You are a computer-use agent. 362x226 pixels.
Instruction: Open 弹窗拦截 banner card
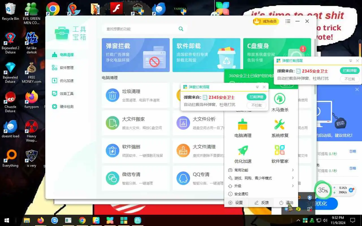coord(136,55)
